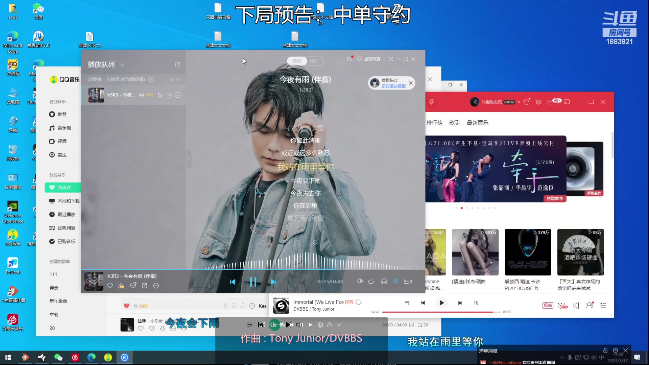This screenshot has width=649, height=365.
Task: Open 酒吧炸场硬曲 playlist thumbnail
Action: click(x=580, y=252)
